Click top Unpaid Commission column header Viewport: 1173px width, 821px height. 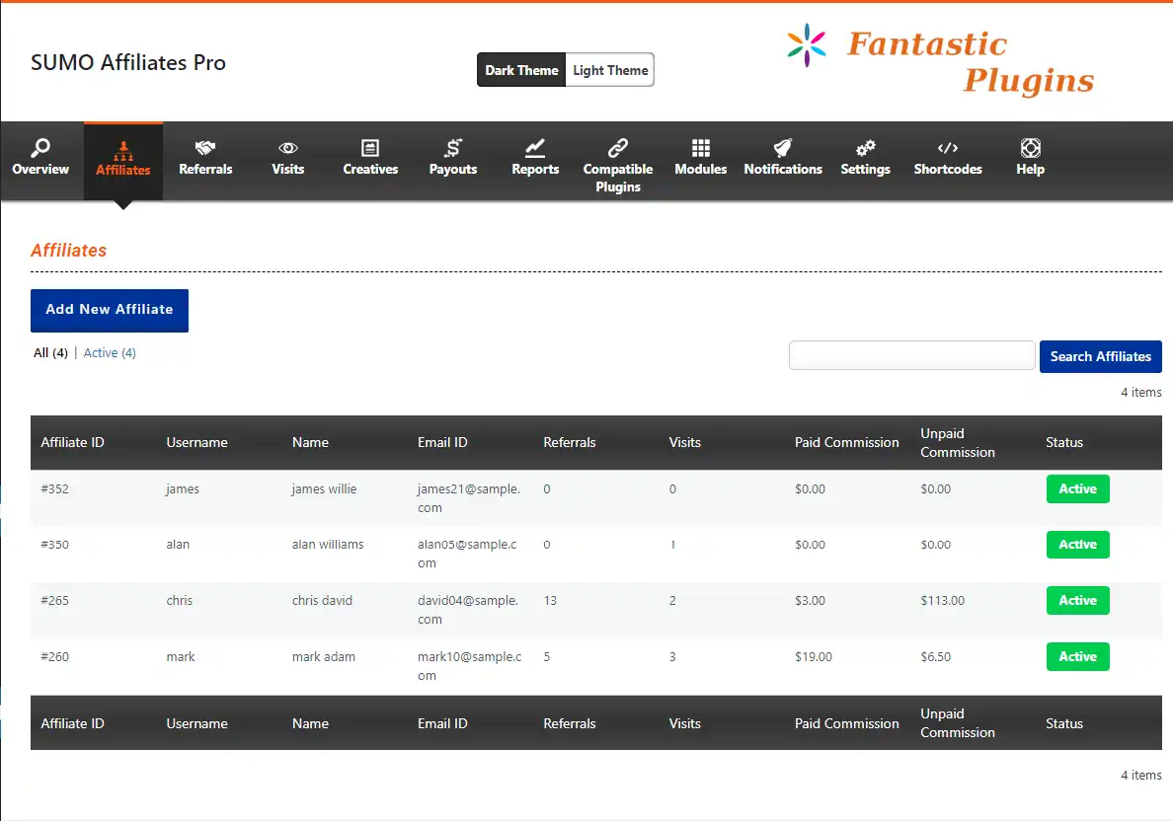[x=958, y=443]
